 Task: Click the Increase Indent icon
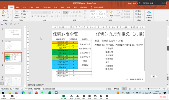77,12
